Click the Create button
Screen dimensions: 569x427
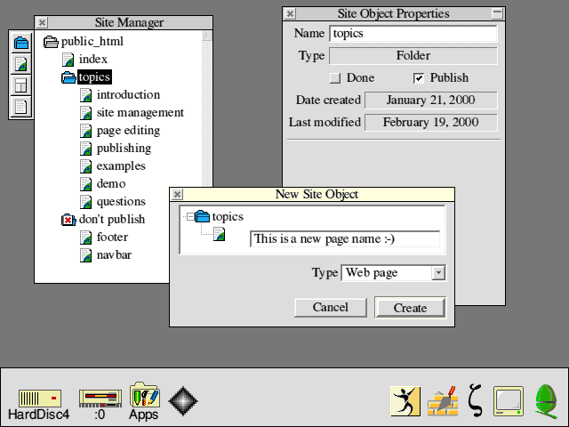410,308
